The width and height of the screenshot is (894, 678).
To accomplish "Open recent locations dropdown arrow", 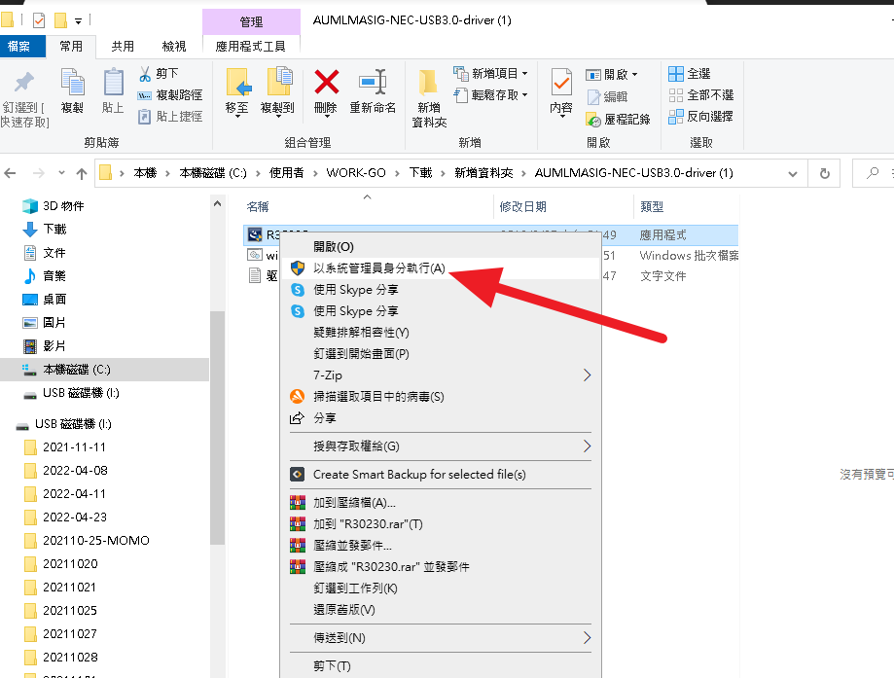I will coord(61,173).
